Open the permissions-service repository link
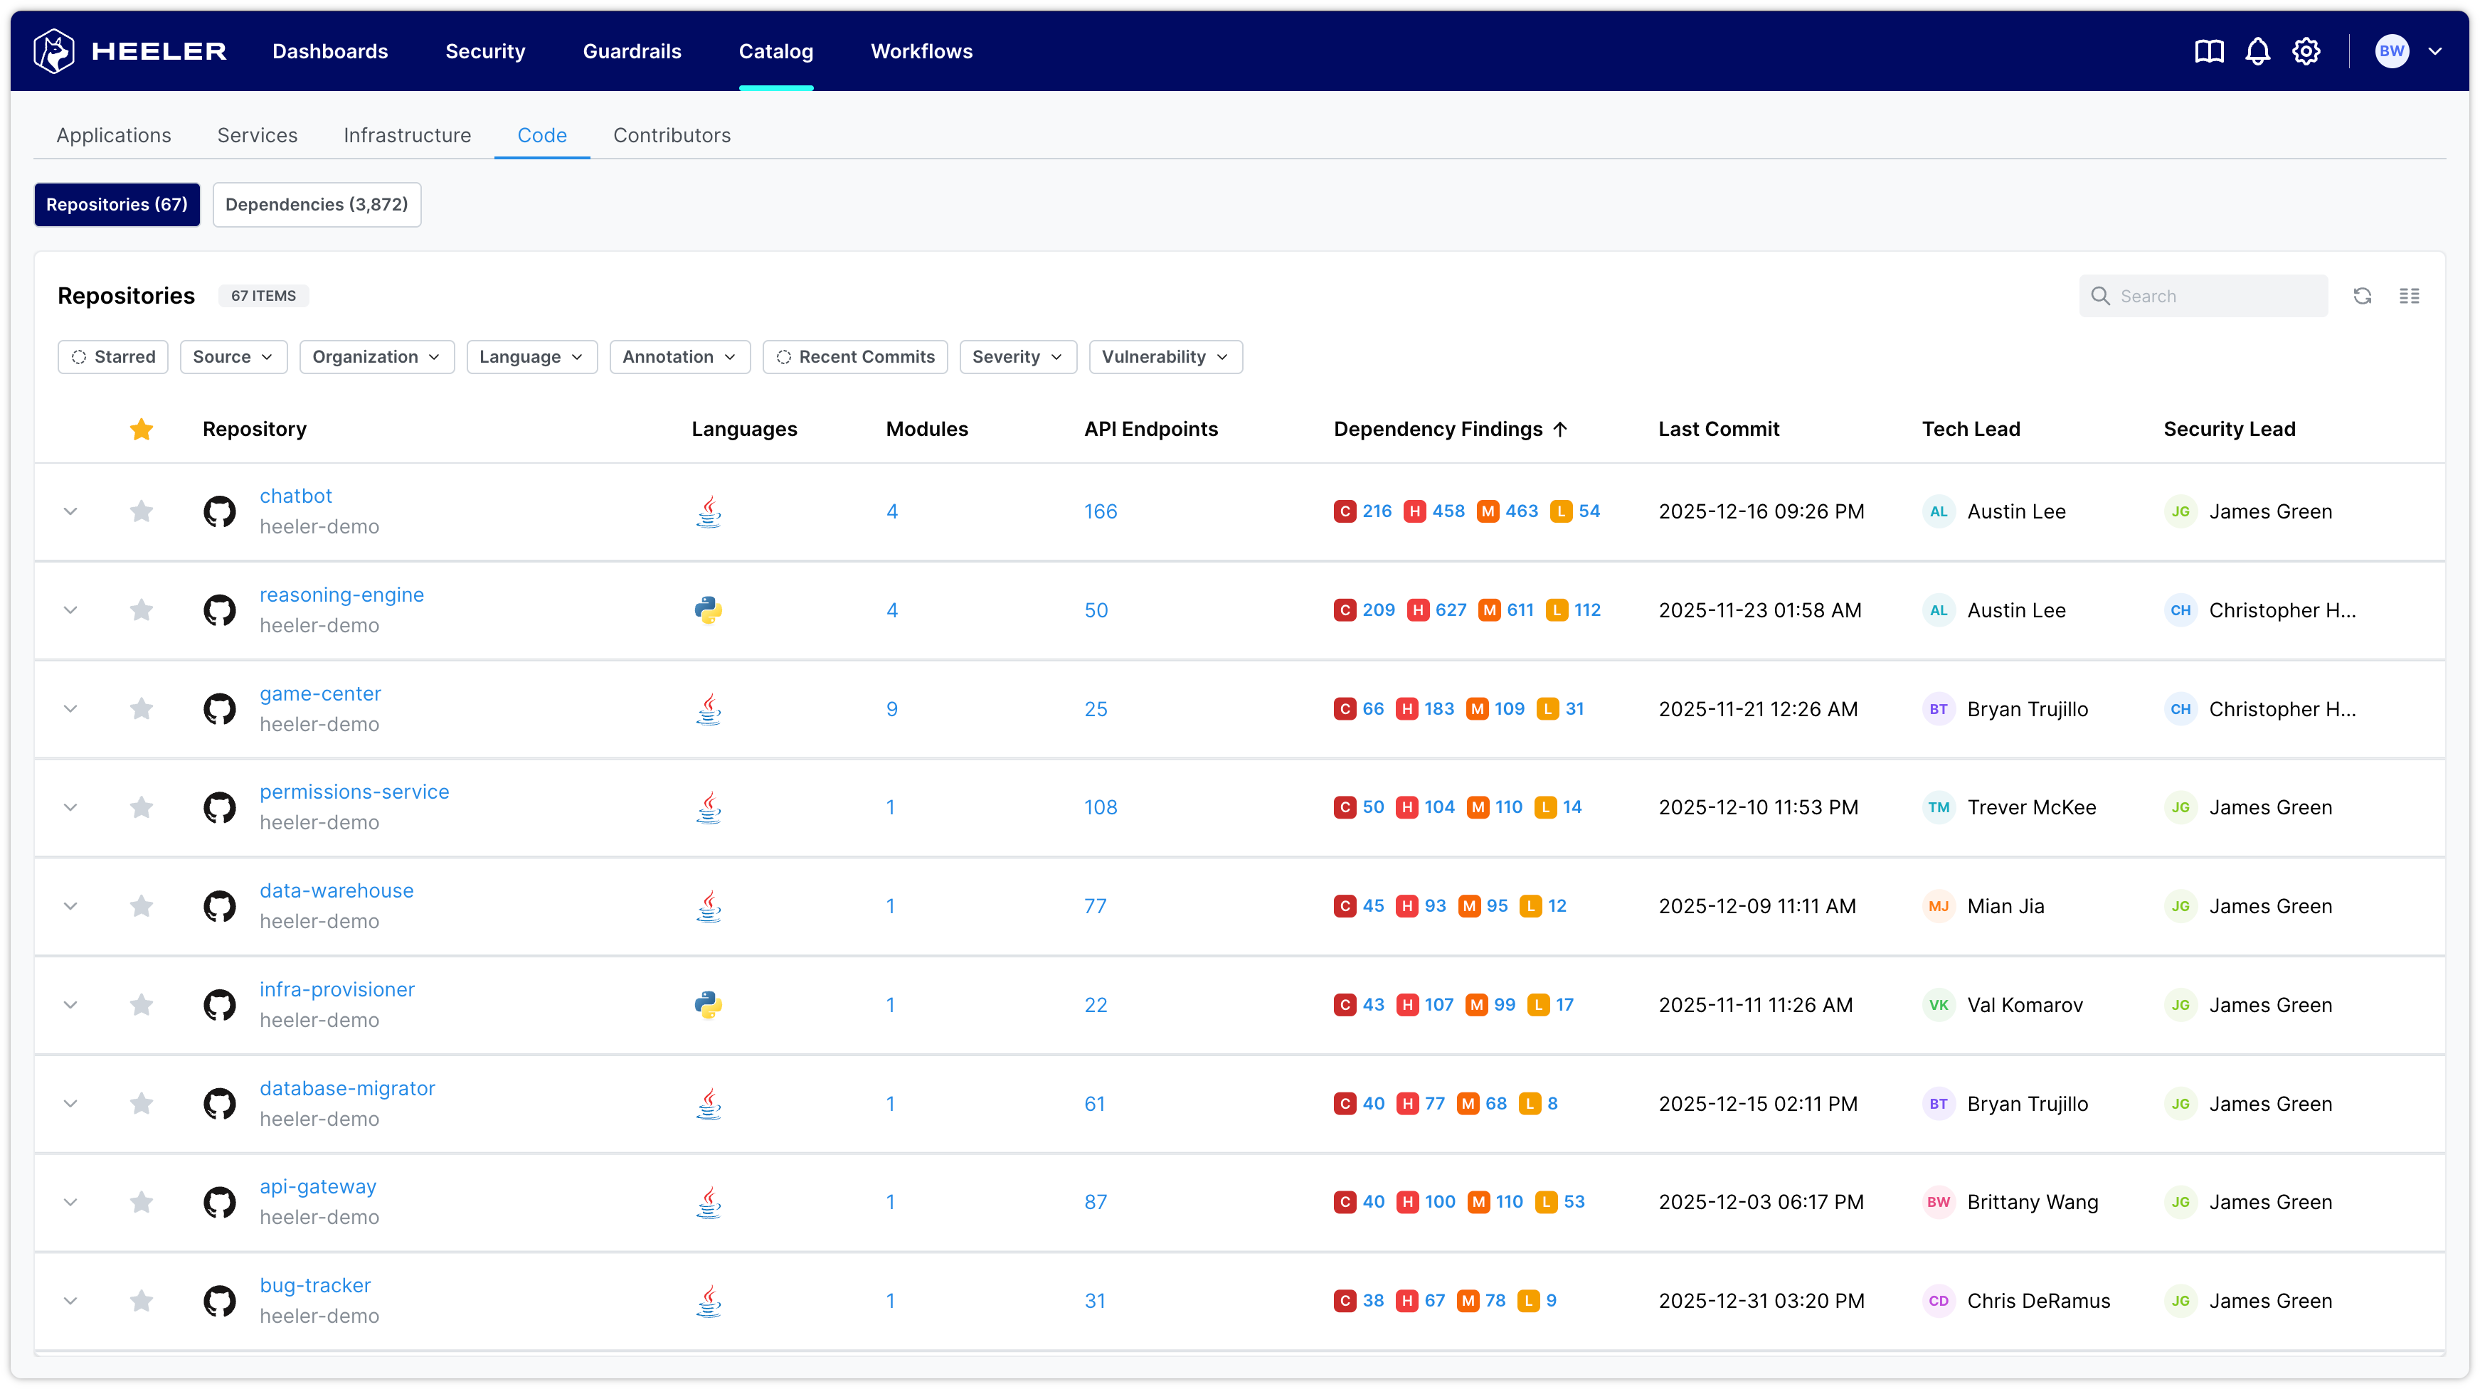 tap(354, 792)
